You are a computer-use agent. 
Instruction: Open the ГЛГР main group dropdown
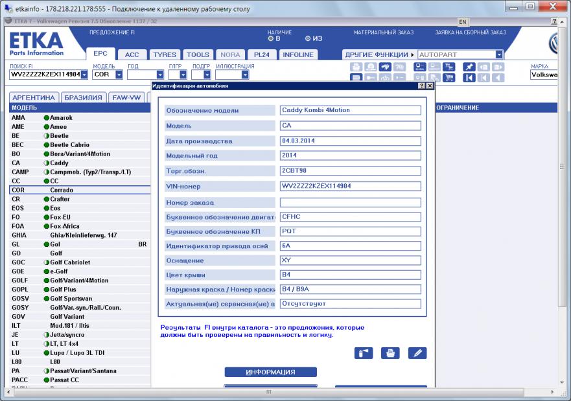point(183,74)
